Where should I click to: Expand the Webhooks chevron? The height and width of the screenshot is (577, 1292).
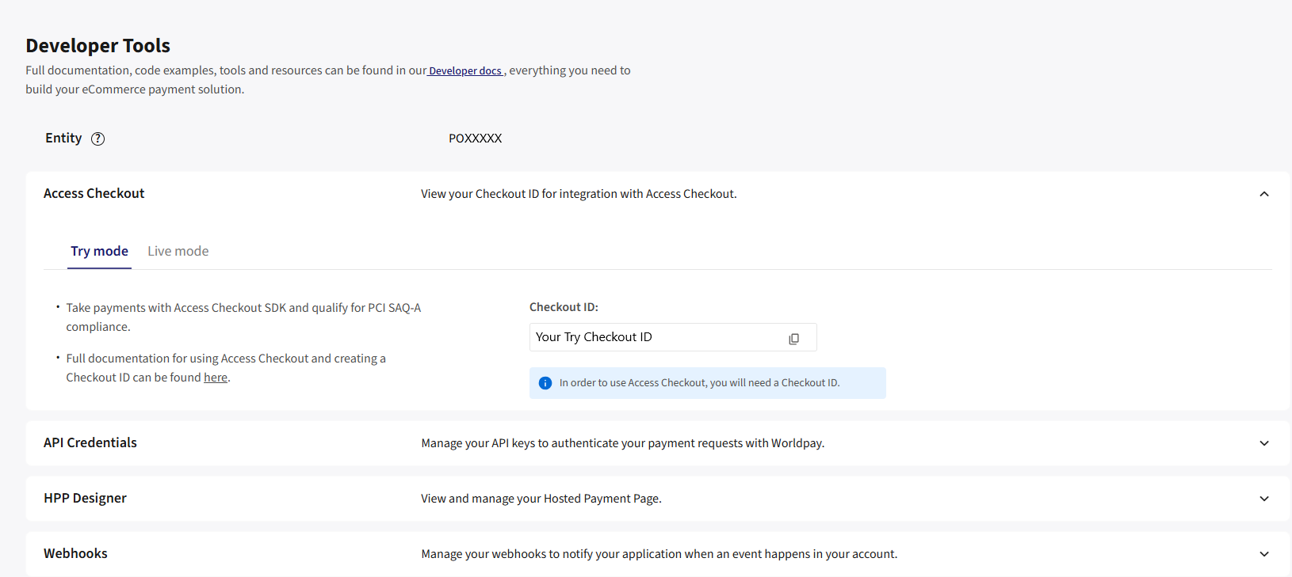coord(1264,554)
